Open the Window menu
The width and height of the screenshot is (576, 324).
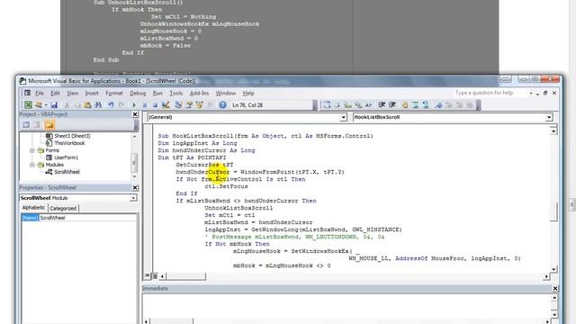coord(226,94)
